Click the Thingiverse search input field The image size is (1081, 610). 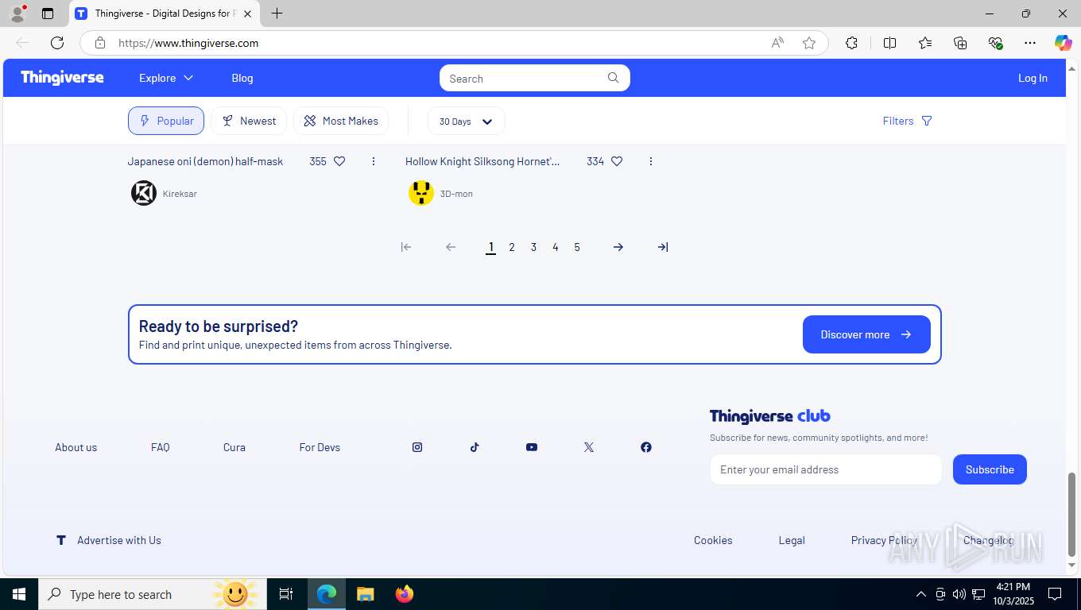pos(525,78)
